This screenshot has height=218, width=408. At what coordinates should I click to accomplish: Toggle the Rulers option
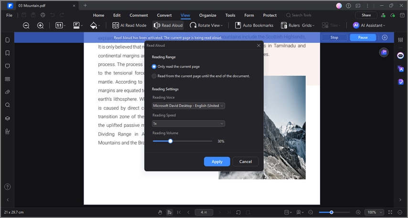click(x=290, y=25)
